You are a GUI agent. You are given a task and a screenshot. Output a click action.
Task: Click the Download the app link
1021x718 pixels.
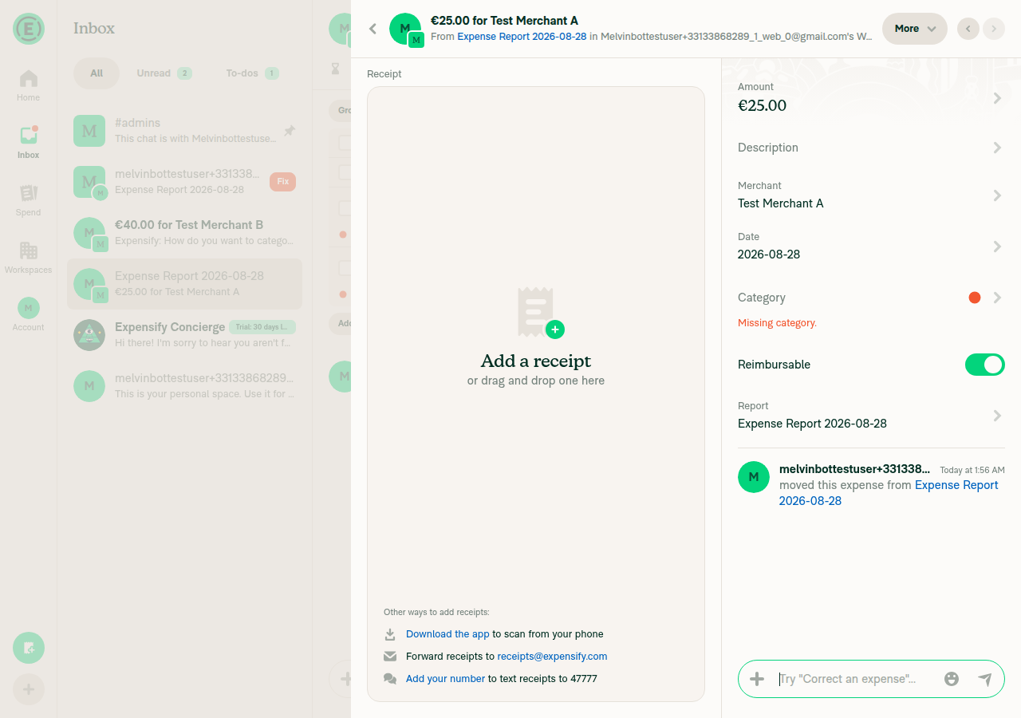(447, 634)
